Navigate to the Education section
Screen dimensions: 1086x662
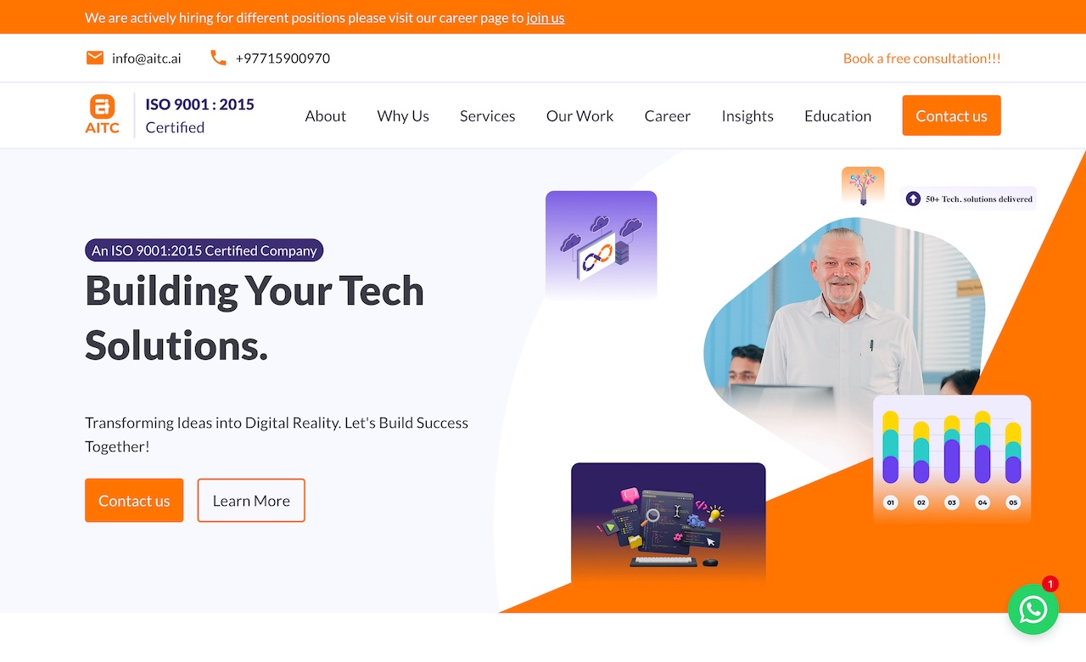click(x=837, y=115)
